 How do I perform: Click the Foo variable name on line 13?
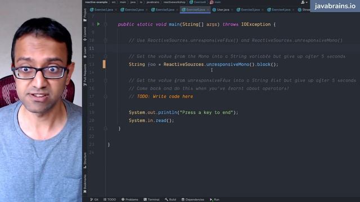coord(152,65)
